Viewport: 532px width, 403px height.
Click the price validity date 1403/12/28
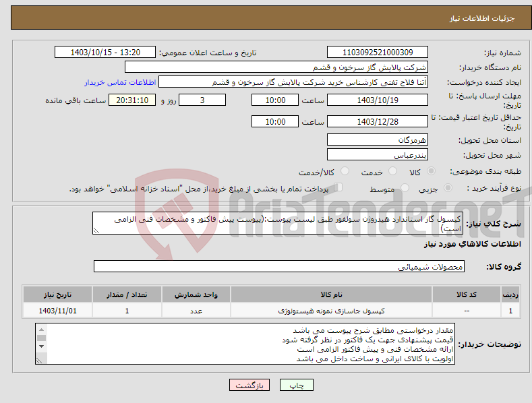tap(378, 121)
